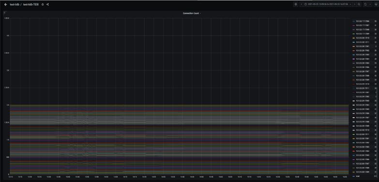
Task: Click the 13:10 x-axis time label
Action: (x=11, y=177)
